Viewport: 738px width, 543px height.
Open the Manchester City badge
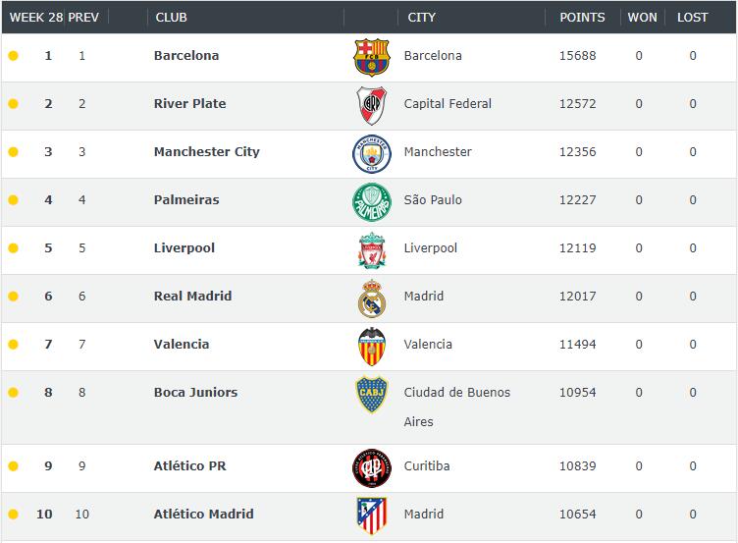[x=371, y=153]
